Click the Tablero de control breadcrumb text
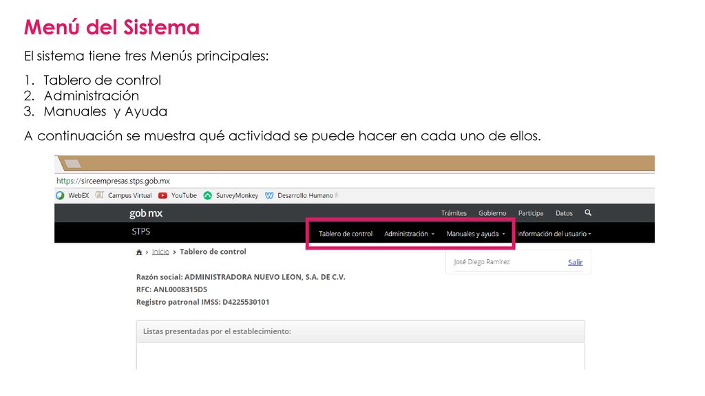 click(213, 252)
